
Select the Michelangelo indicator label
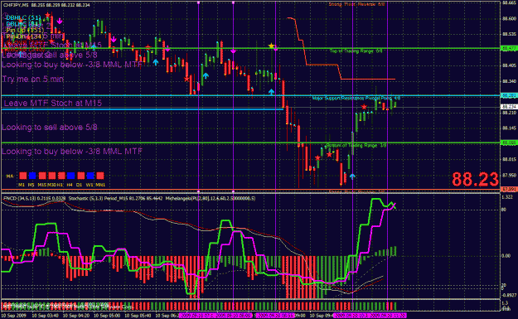click(211, 199)
